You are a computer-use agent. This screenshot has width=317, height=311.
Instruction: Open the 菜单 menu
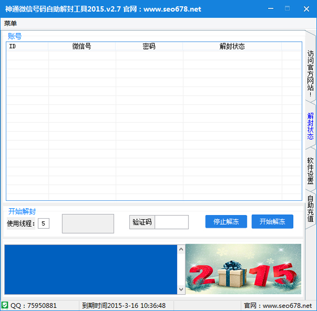[x=11, y=23]
